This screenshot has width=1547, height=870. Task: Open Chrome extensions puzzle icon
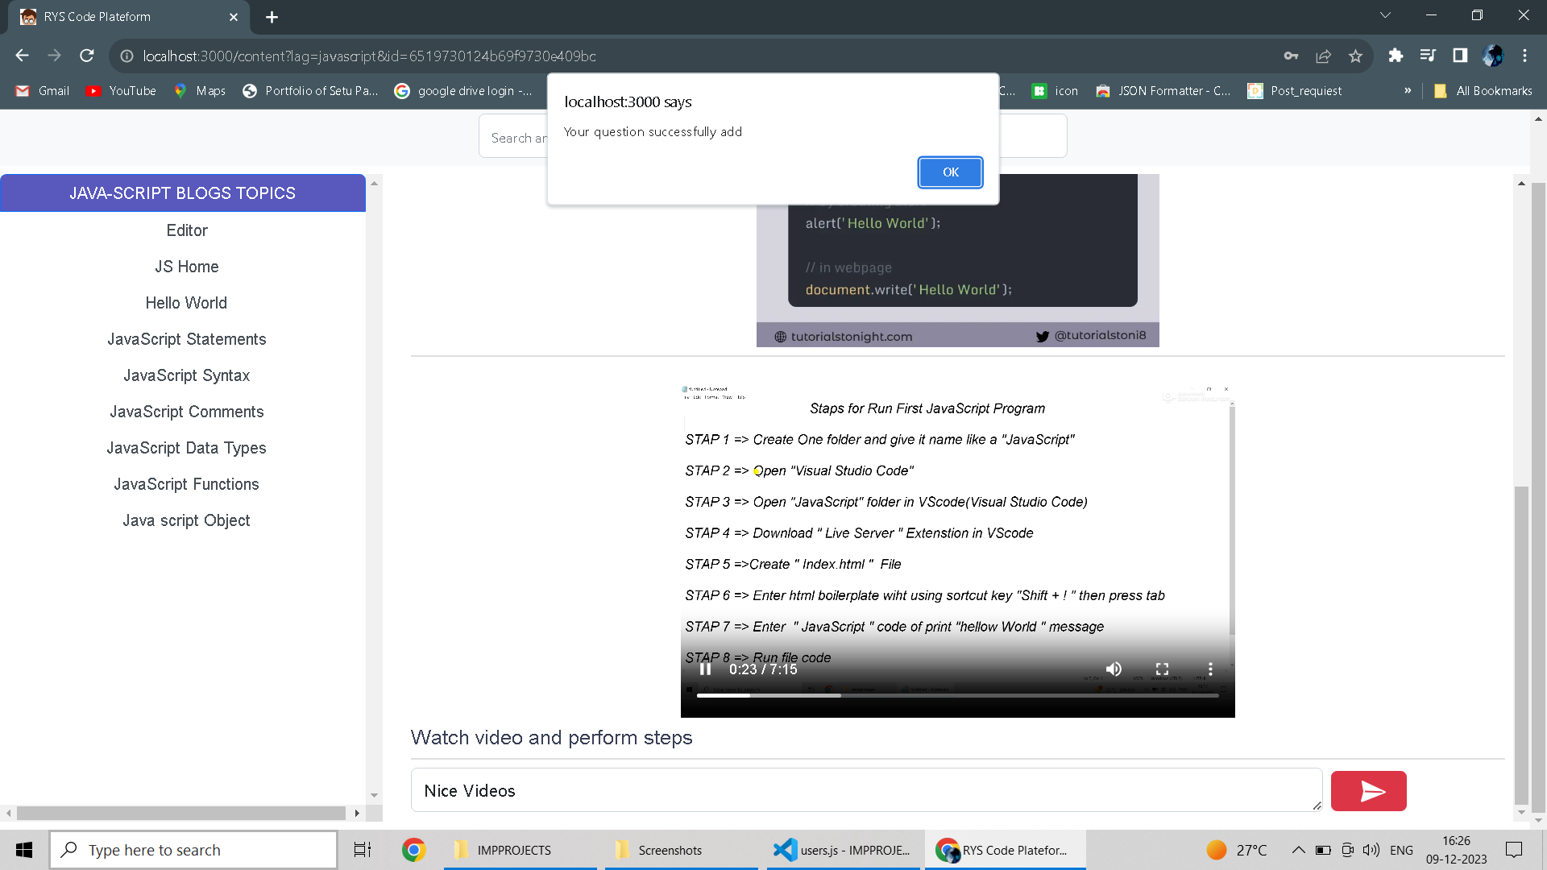1396,56
